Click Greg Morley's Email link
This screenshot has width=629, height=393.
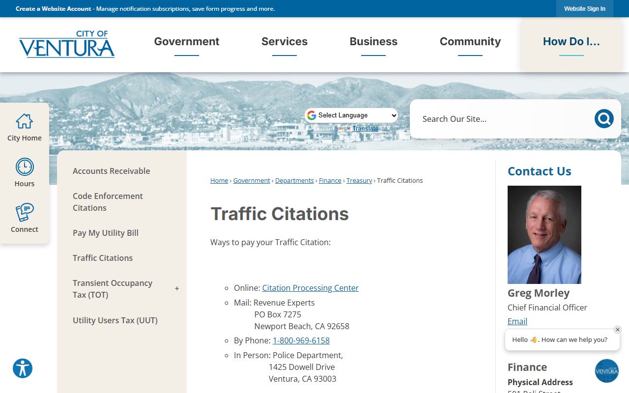click(x=517, y=321)
